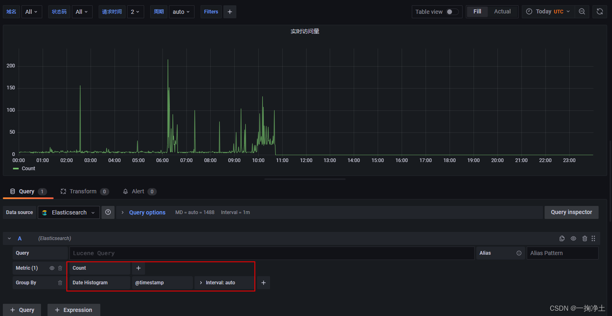The height and width of the screenshot is (316, 612).
Task: Switch to the Transform tab
Action: coord(84,191)
